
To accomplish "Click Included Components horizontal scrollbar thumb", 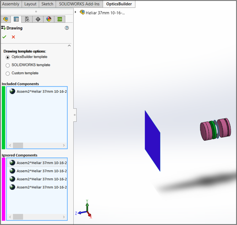I will (18, 145).
